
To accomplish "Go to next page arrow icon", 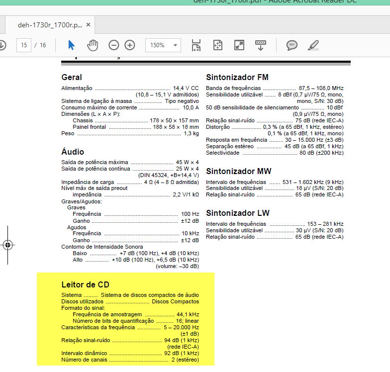I will pos(2,45).
